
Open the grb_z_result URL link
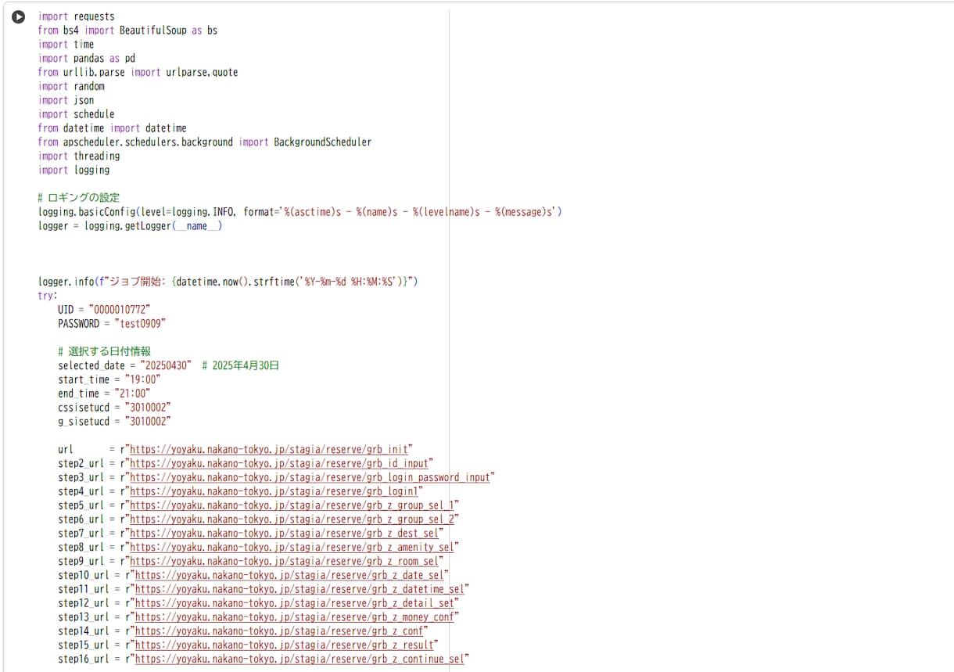tap(285, 645)
